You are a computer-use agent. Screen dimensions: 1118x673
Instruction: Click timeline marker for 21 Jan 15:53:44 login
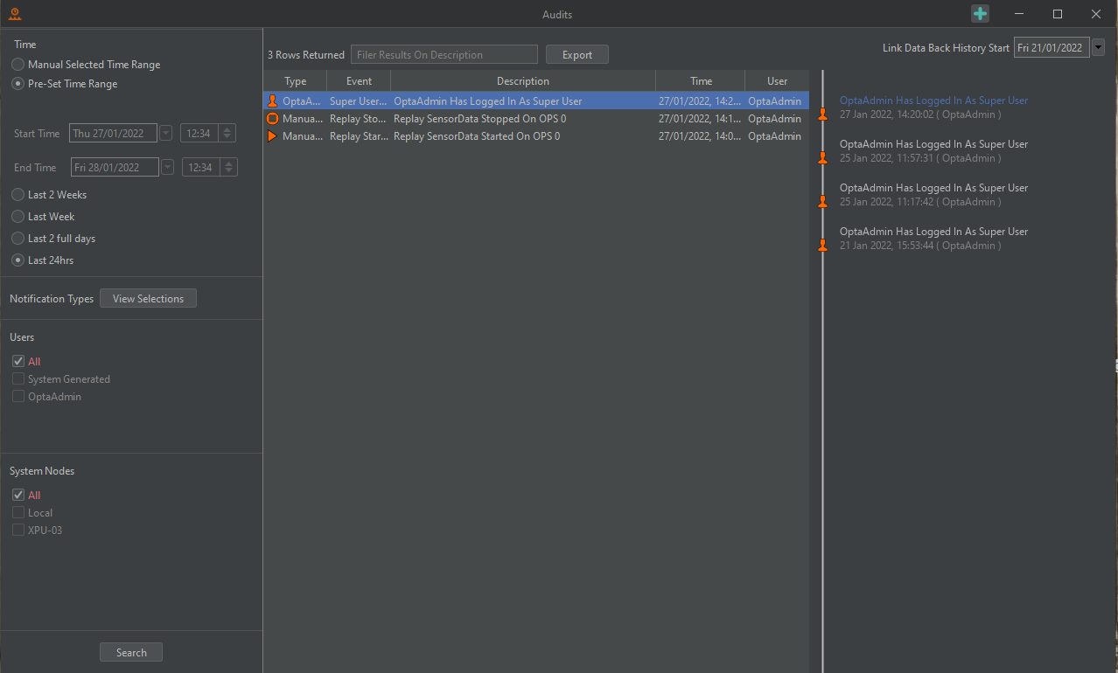coord(822,245)
